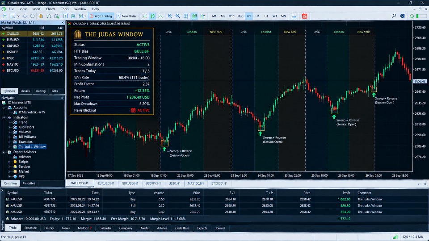Image resolution: width=429 pixels, height=241 pixels.
Task: Select BTCUSD in Market Watch
Action: 32,71
